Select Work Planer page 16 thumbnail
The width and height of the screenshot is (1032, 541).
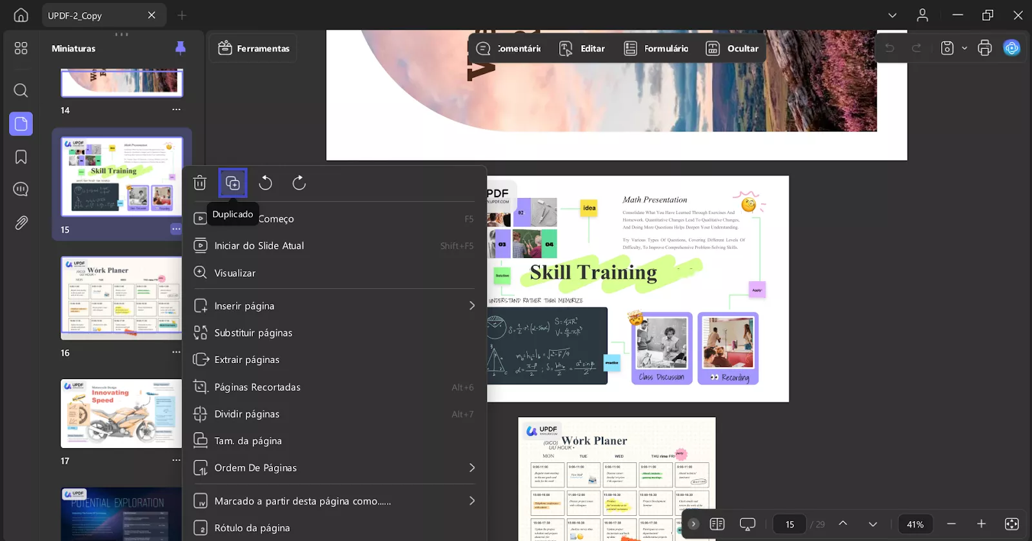121,298
